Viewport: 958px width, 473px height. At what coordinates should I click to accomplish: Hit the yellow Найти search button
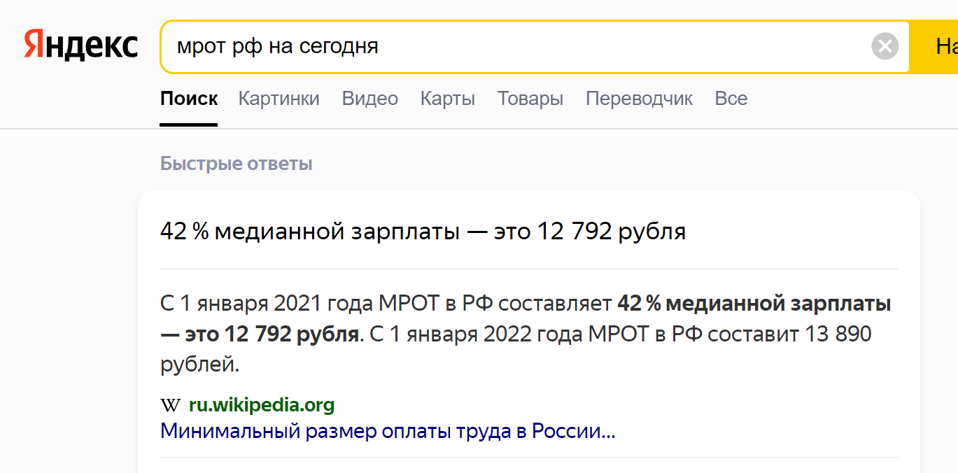pos(934,47)
